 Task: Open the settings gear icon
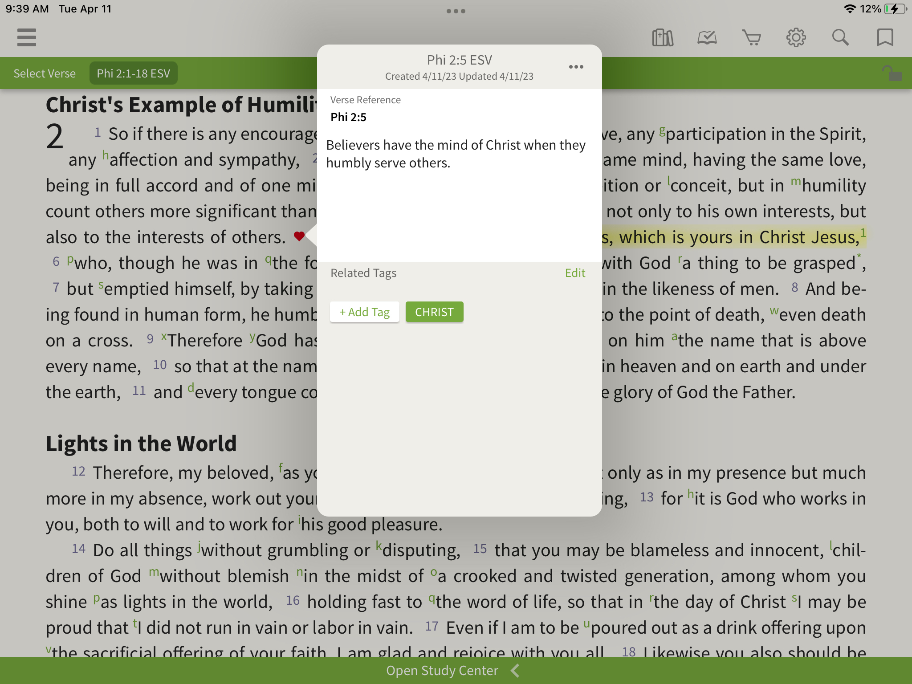click(796, 37)
